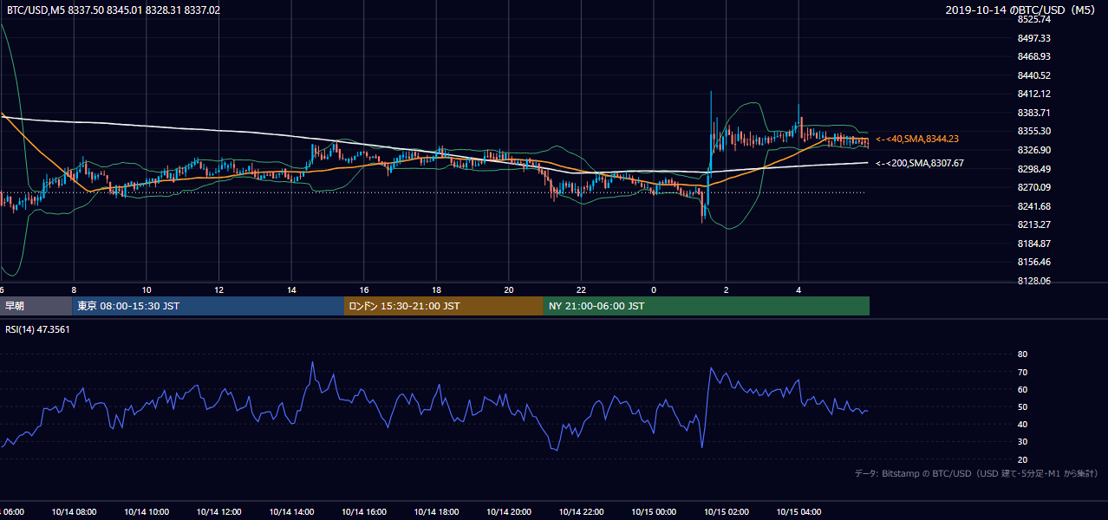Image resolution: width=1108 pixels, height=520 pixels.
Task: Select the 2019-10-14 のBTC/USD (M5) title
Action: [1022, 10]
